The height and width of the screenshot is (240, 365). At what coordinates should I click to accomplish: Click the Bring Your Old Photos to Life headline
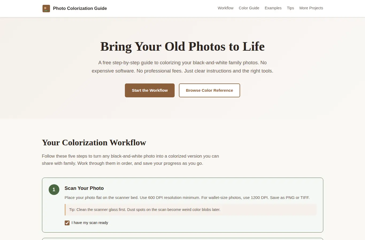182,46
